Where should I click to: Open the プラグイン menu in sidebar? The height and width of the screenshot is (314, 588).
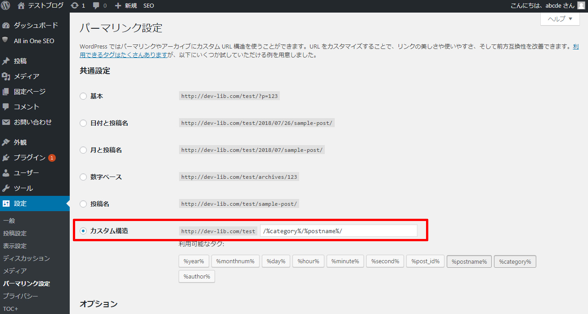(29, 158)
